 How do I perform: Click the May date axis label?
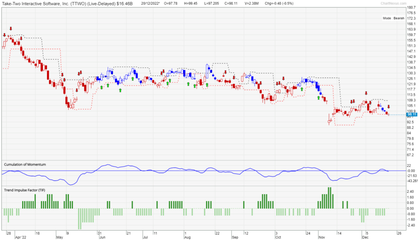click(60, 237)
